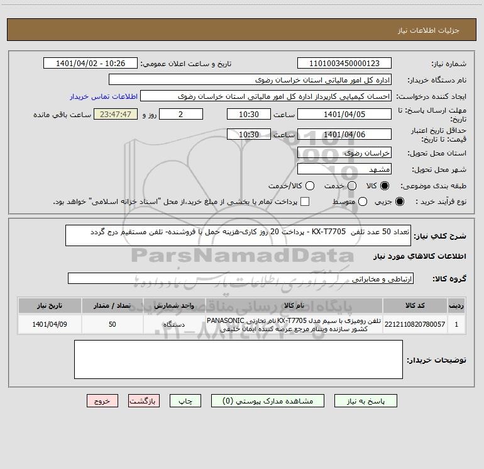Image resolution: width=484 pixels, height=469 pixels.
Task: Select the کالا/خدمت radio button
Action: [310, 186]
